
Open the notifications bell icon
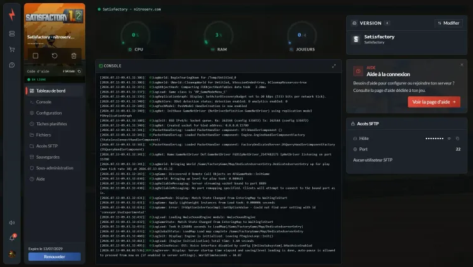12,238
